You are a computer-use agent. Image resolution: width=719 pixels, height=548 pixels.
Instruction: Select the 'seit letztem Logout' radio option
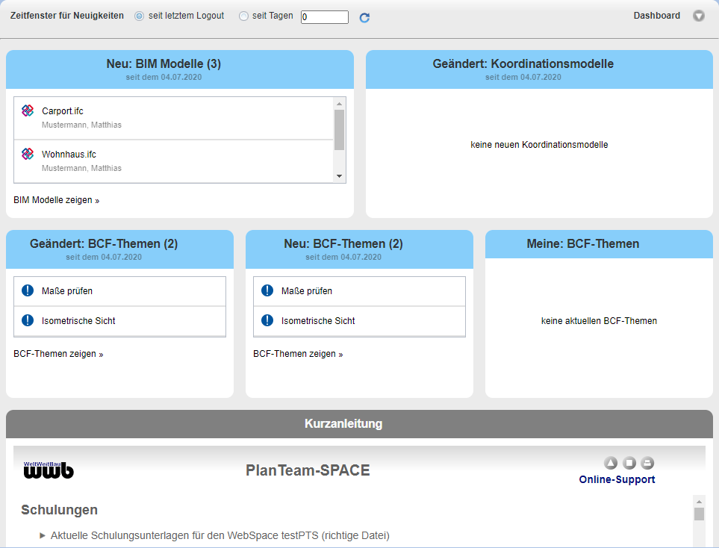pos(140,16)
